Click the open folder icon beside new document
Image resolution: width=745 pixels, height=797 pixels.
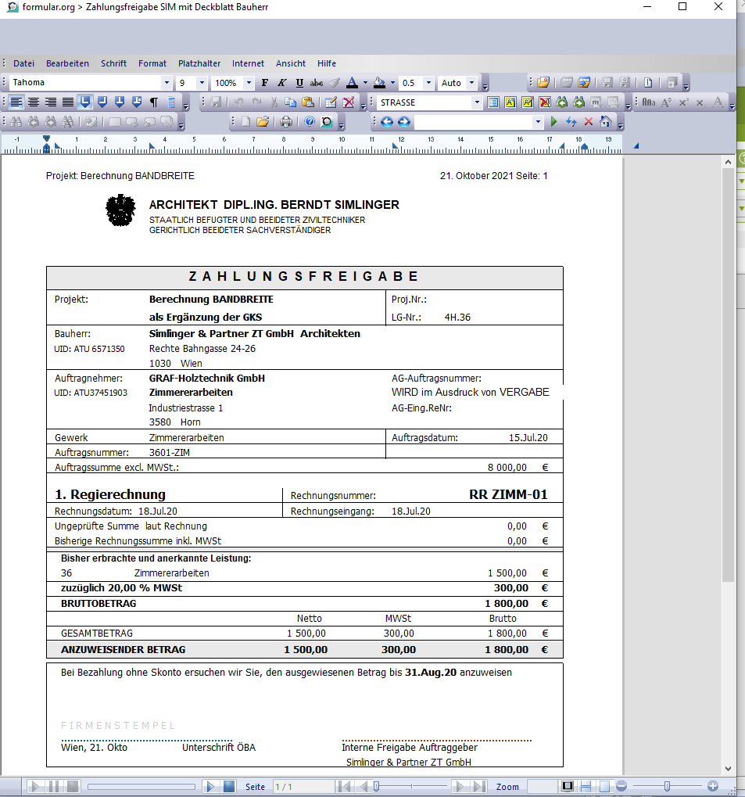click(x=263, y=121)
